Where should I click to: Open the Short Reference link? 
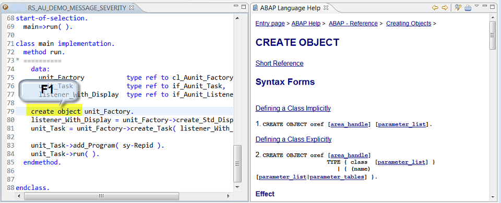tap(280, 63)
